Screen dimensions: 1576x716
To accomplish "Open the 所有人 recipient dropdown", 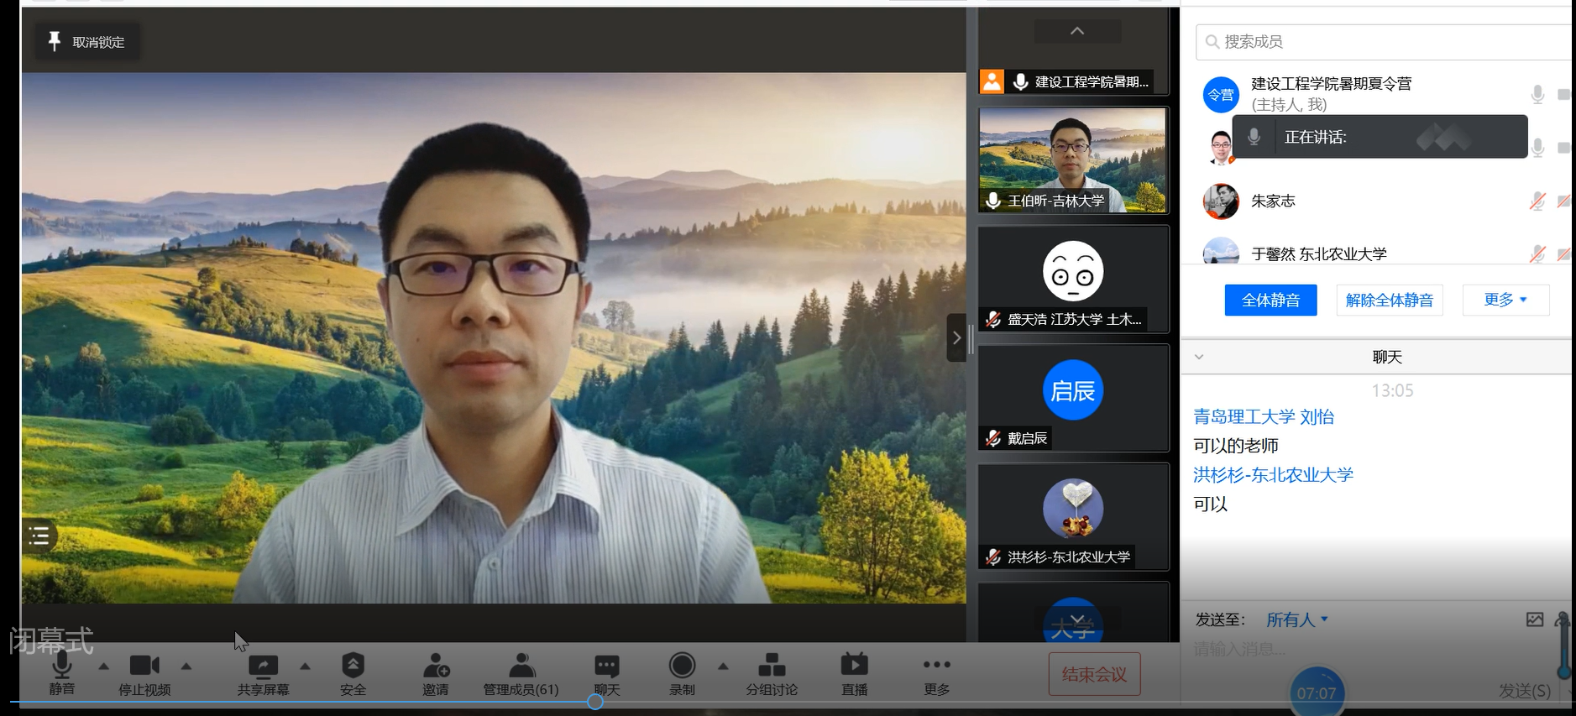I will (1296, 620).
